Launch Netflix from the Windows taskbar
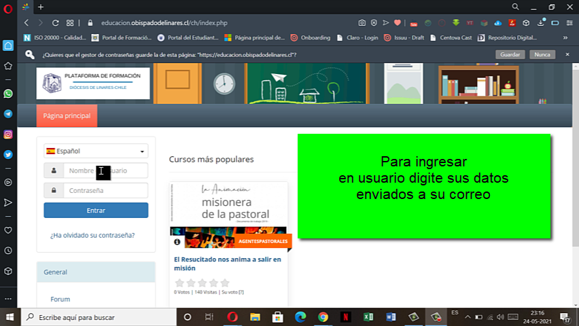Screen dimensions: 579x326 pos(345,317)
